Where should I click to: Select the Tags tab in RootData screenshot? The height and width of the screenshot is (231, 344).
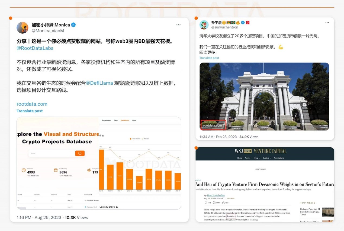(116, 120)
